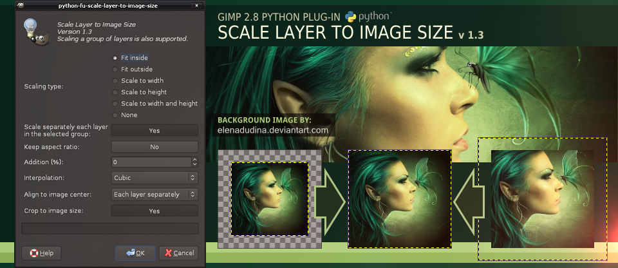Click the Version 1.3 text
Image resolution: width=618 pixels, height=268 pixels.
tap(75, 32)
